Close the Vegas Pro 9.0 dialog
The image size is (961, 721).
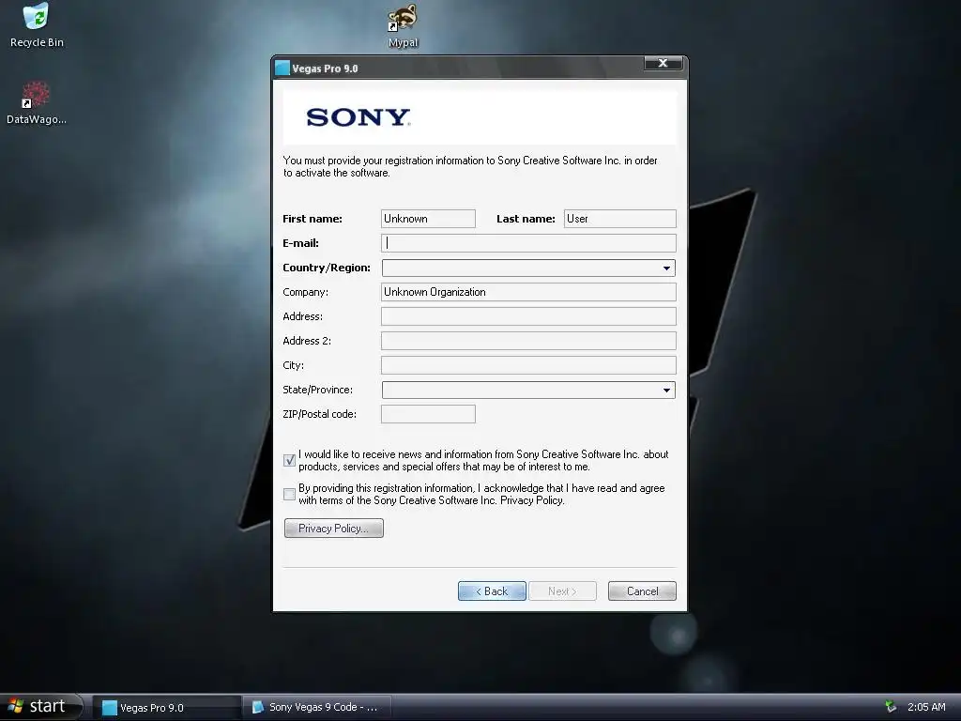pyautogui.click(x=663, y=63)
